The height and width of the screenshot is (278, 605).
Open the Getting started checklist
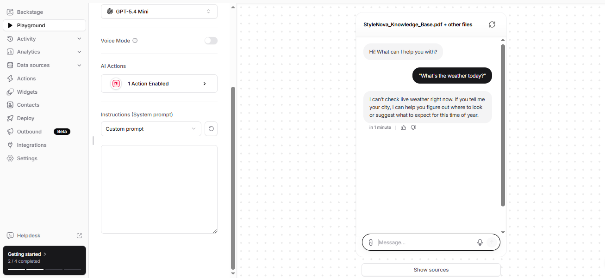click(44, 260)
